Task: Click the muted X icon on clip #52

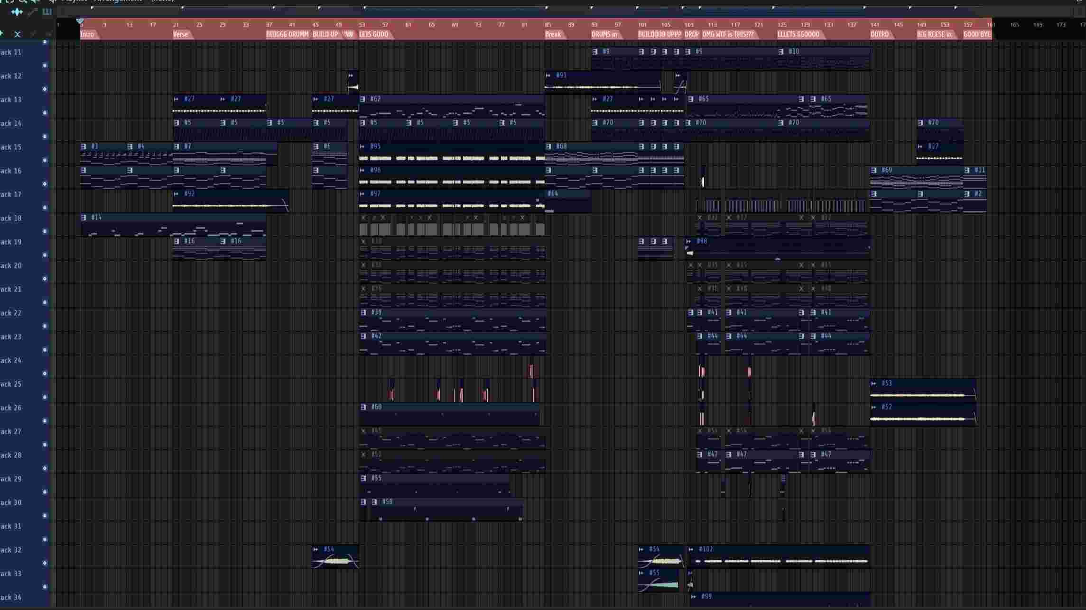Action: [x=363, y=455]
